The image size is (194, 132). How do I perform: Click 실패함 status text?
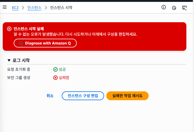click(64, 78)
